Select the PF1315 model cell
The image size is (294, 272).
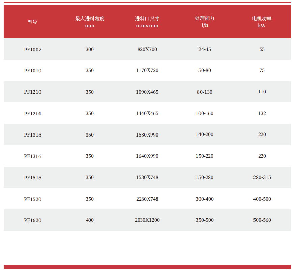[x=32, y=135]
